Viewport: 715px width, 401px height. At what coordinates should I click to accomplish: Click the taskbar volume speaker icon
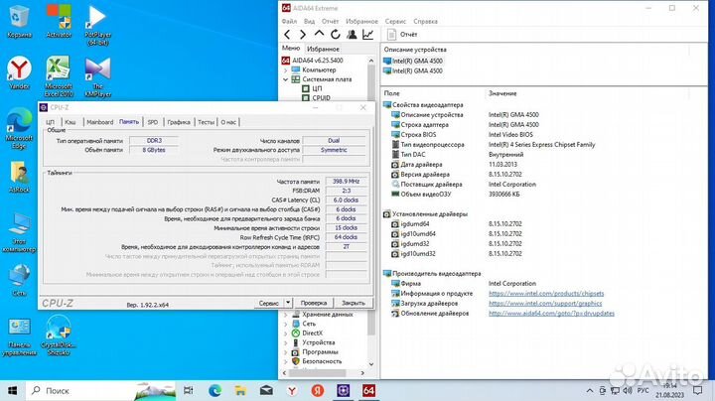click(x=628, y=390)
